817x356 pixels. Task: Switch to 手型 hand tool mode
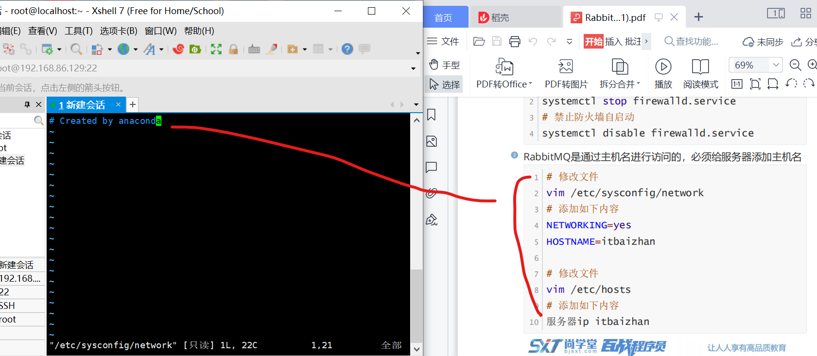tap(444, 65)
